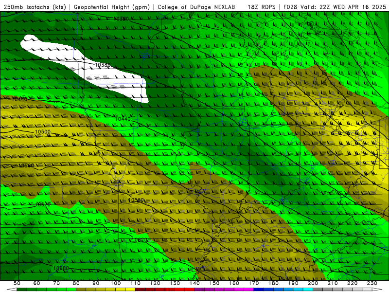This screenshot has height=292, width=389.
Task: Click the '250mb Isotachs (kts)' title text
Action: pyautogui.click(x=35, y=7)
